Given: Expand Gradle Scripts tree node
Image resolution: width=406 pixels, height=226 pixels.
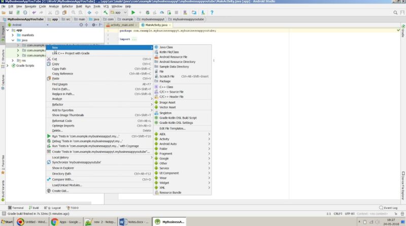Looking at the screenshot, I should click(8, 66).
